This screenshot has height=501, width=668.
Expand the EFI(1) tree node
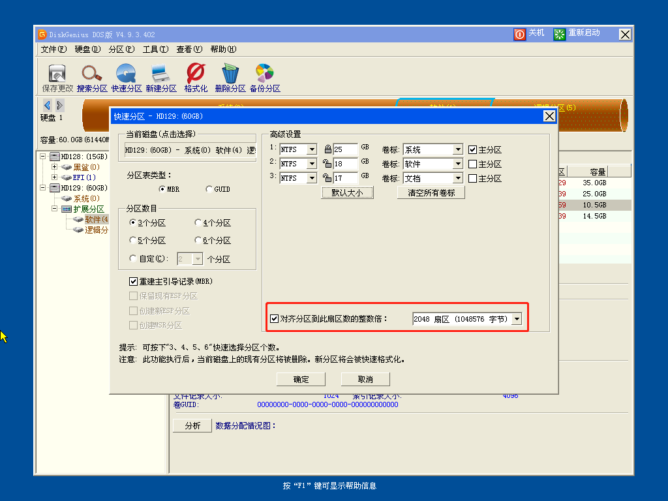54,177
